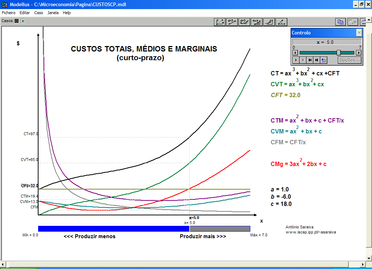The width and height of the screenshot is (372, 269).
Task: Click the copy window toolbar icon
Action: click(x=340, y=22)
